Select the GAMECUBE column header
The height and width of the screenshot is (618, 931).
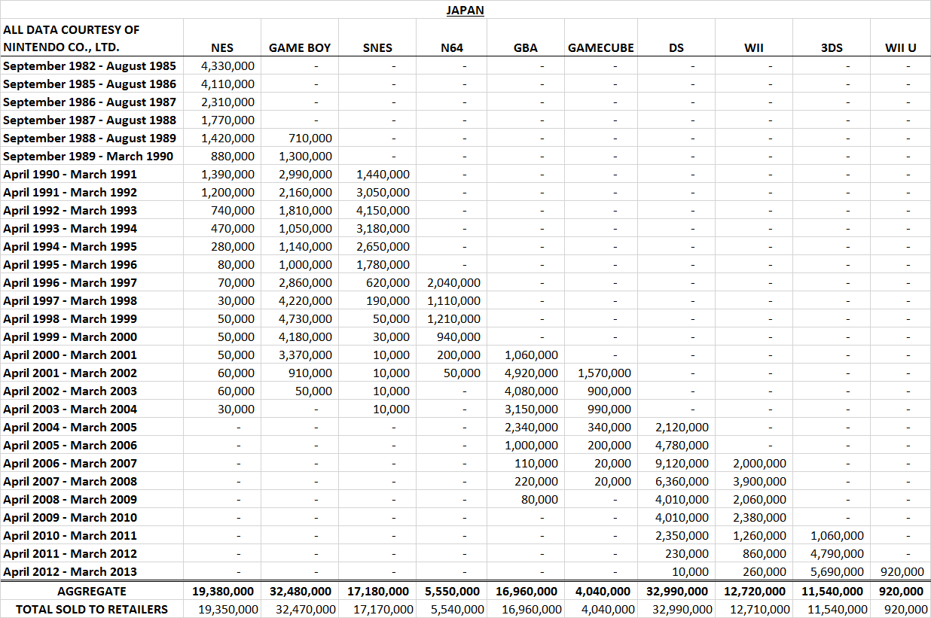tap(600, 47)
